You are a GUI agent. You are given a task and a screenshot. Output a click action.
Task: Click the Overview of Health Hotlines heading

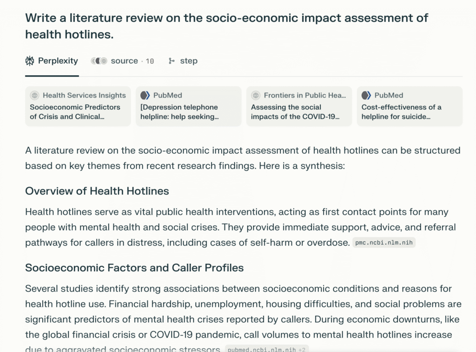97,191
